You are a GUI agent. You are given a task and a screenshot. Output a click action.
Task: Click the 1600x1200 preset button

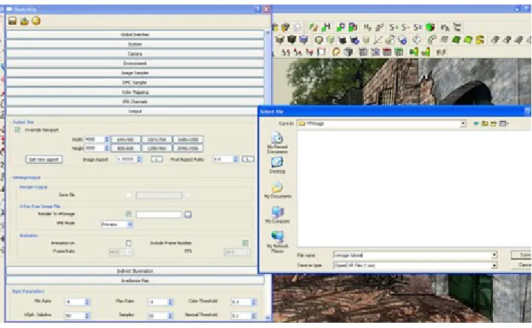[188, 139]
